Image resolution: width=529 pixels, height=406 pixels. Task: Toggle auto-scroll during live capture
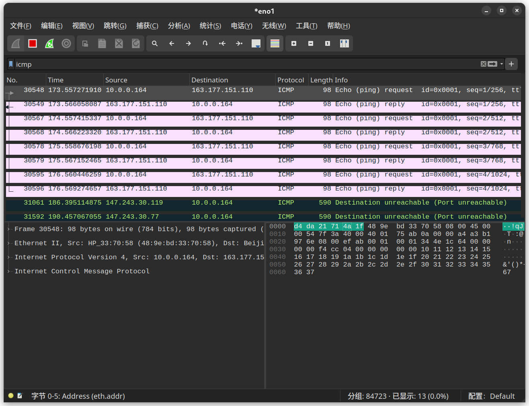coord(256,43)
